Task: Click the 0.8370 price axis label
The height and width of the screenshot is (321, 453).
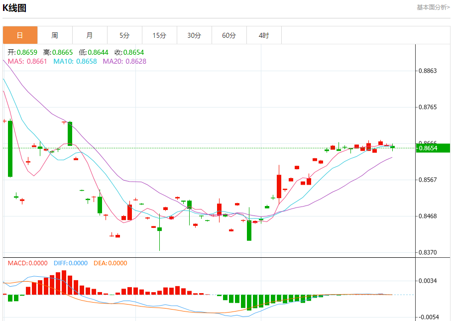Action: tap(428, 252)
